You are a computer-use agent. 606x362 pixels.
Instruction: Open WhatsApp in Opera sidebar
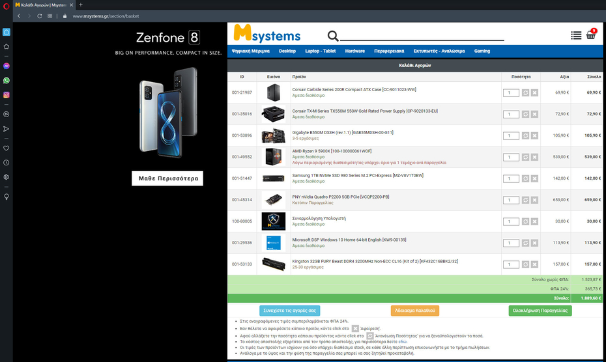pyautogui.click(x=6, y=80)
